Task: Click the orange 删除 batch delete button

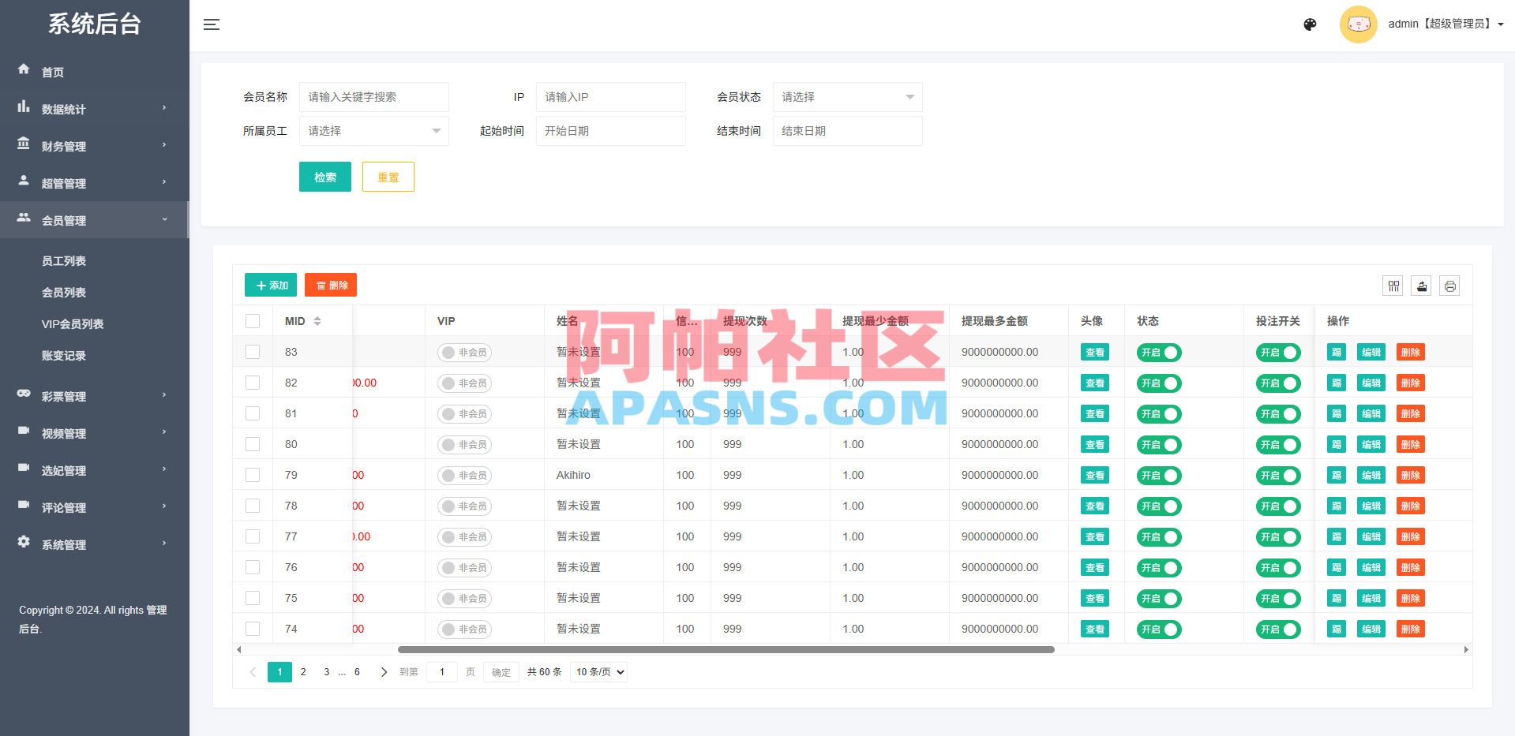Action: point(331,285)
